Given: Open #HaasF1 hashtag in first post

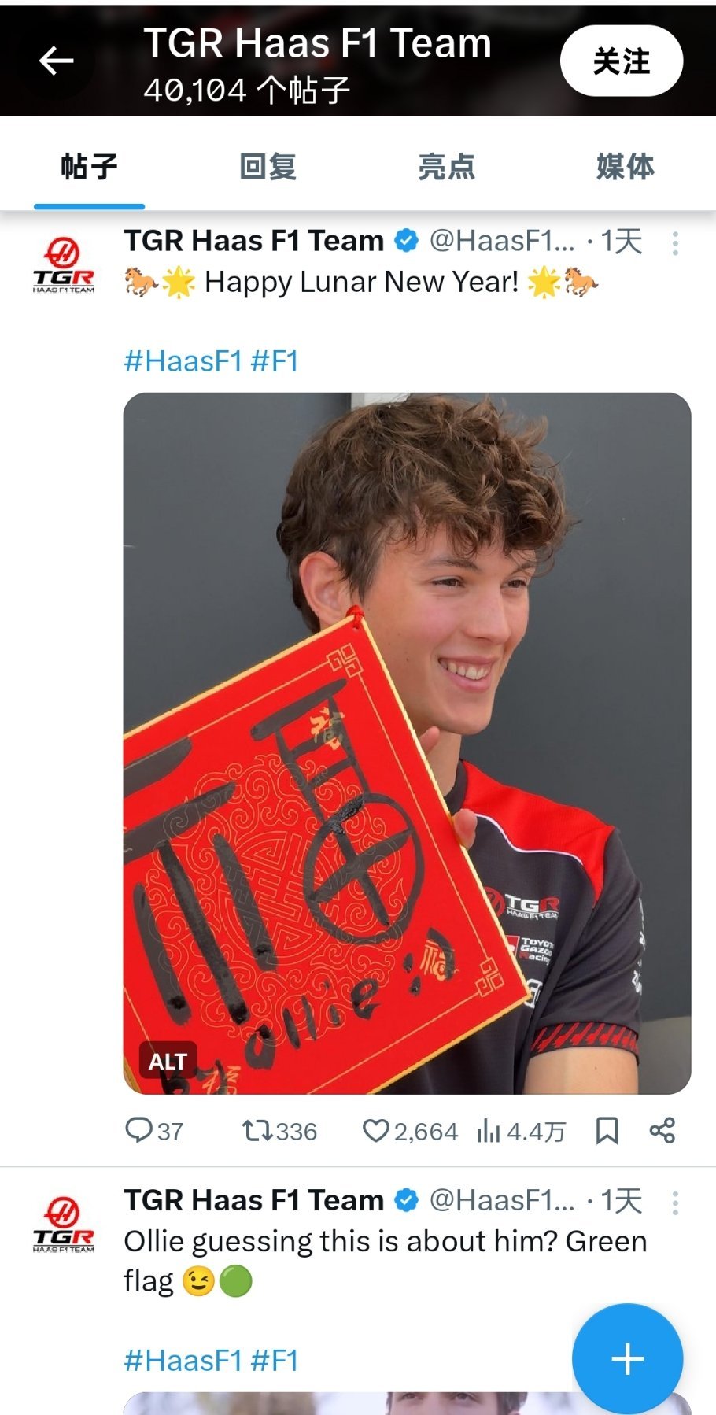Looking at the screenshot, I should (x=183, y=361).
